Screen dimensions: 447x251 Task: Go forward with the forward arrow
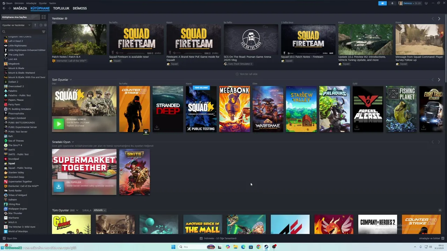(x=9, y=8)
